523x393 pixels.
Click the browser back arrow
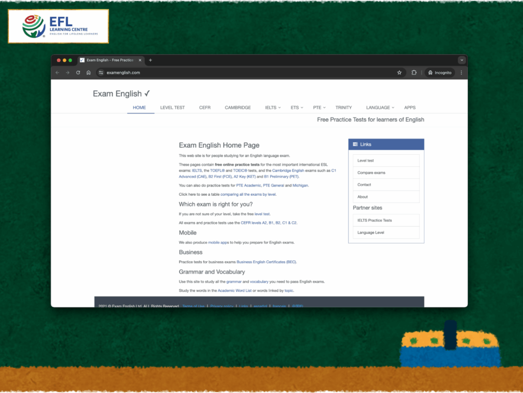57,73
